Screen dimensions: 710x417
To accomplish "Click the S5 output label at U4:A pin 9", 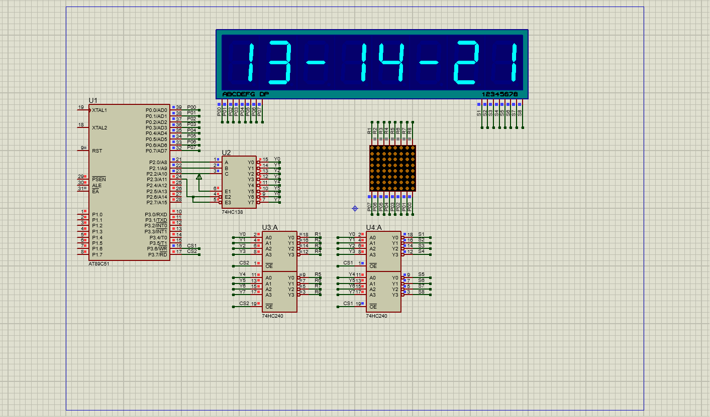I will coord(421,274).
